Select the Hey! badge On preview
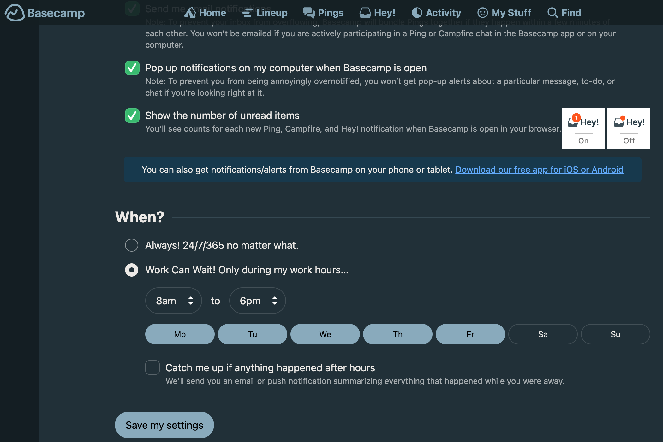This screenshot has width=663, height=442. click(583, 128)
